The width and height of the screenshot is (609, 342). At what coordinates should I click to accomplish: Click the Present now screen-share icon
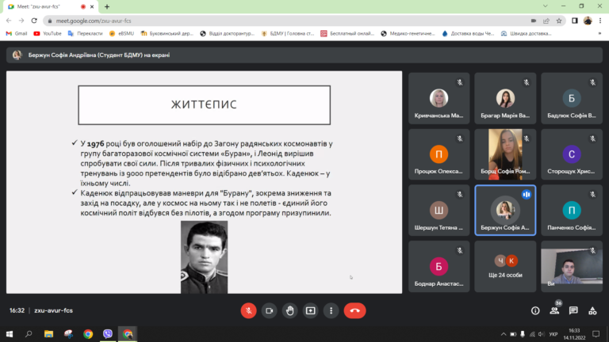pyautogui.click(x=310, y=310)
